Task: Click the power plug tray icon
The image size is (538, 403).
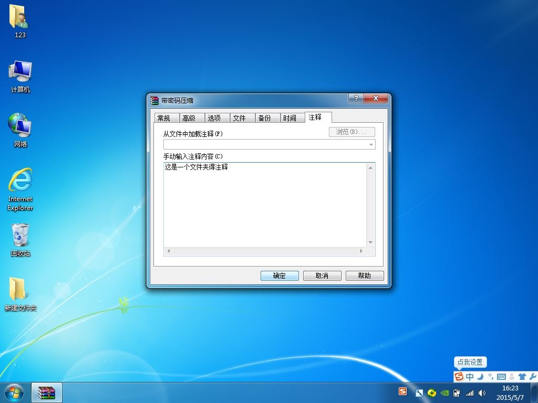Action: (457, 393)
